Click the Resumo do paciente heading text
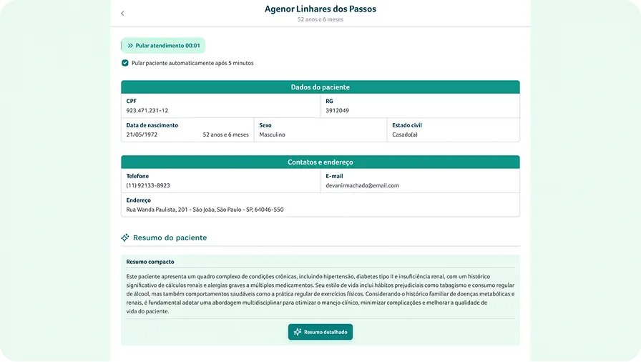Image resolution: width=641 pixels, height=362 pixels. 170,238
